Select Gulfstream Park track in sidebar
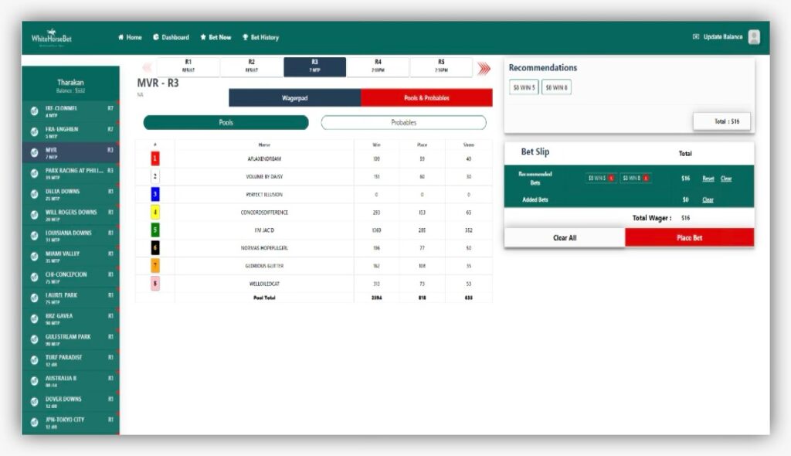 (71, 340)
